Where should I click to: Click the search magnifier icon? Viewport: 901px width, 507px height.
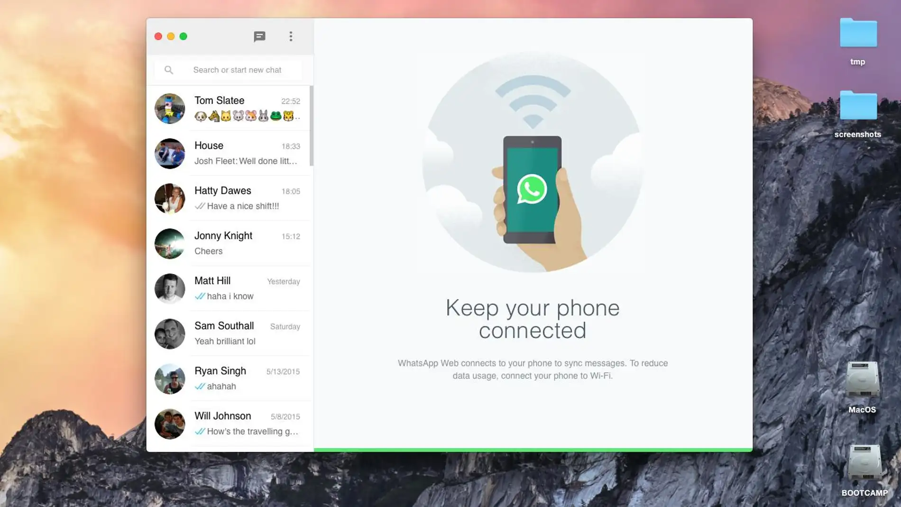[x=168, y=70]
